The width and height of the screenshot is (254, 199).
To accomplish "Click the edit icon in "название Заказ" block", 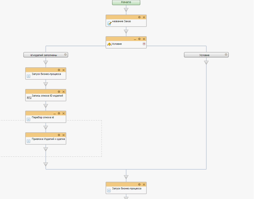I will point(109,23).
